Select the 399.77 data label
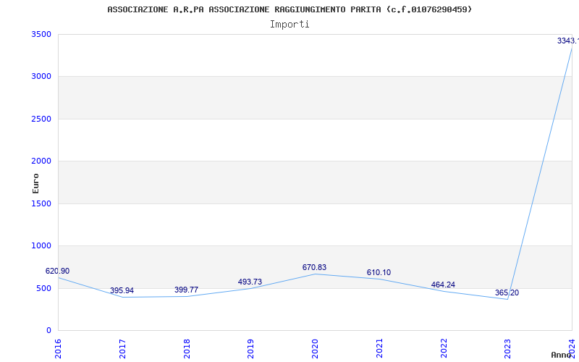Image resolution: width=579 pixels, height=362 pixels. point(186,290)
